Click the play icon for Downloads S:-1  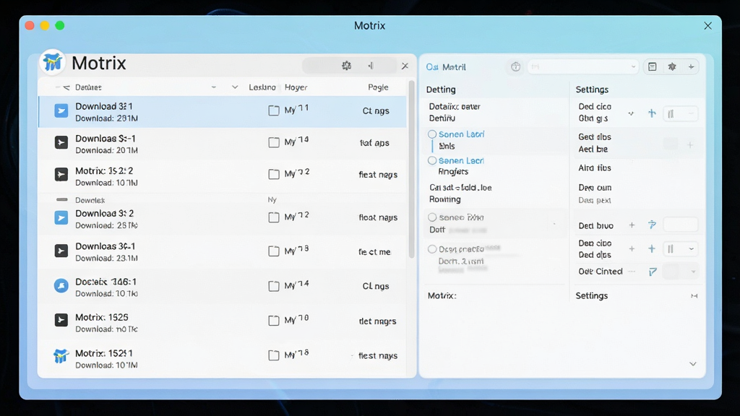[x=61, y=142]
